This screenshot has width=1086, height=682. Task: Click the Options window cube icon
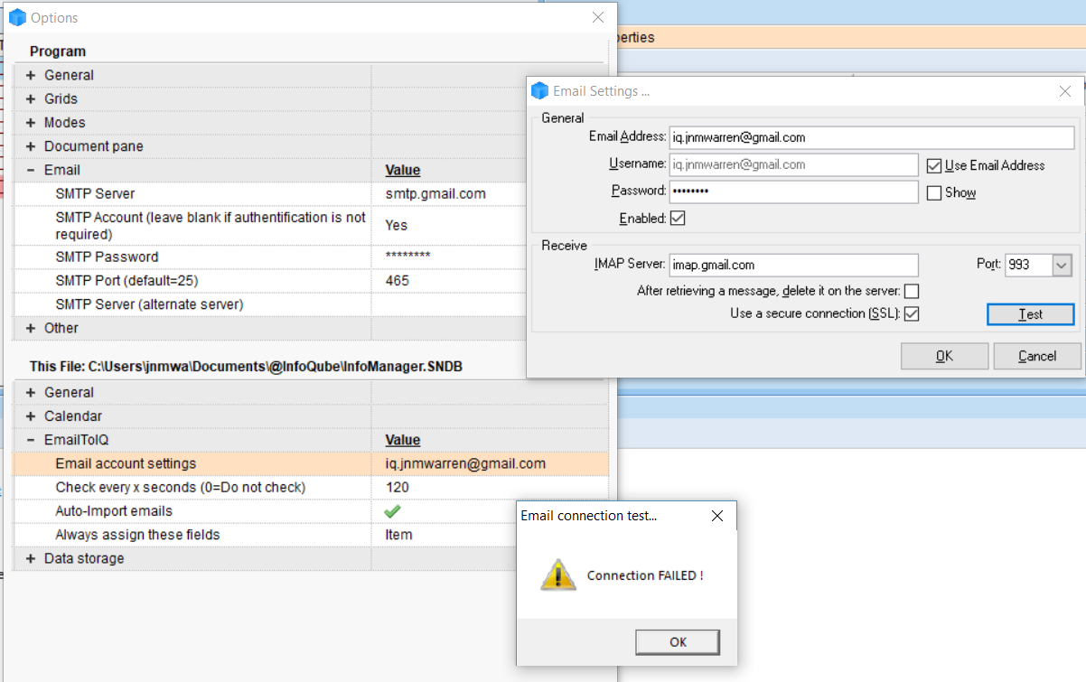tap(17, 17)
